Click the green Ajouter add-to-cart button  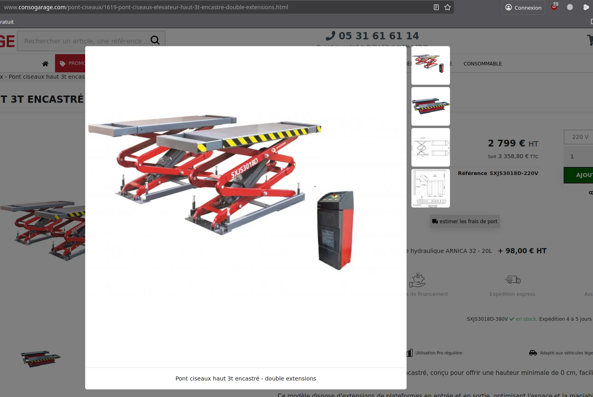579,175
